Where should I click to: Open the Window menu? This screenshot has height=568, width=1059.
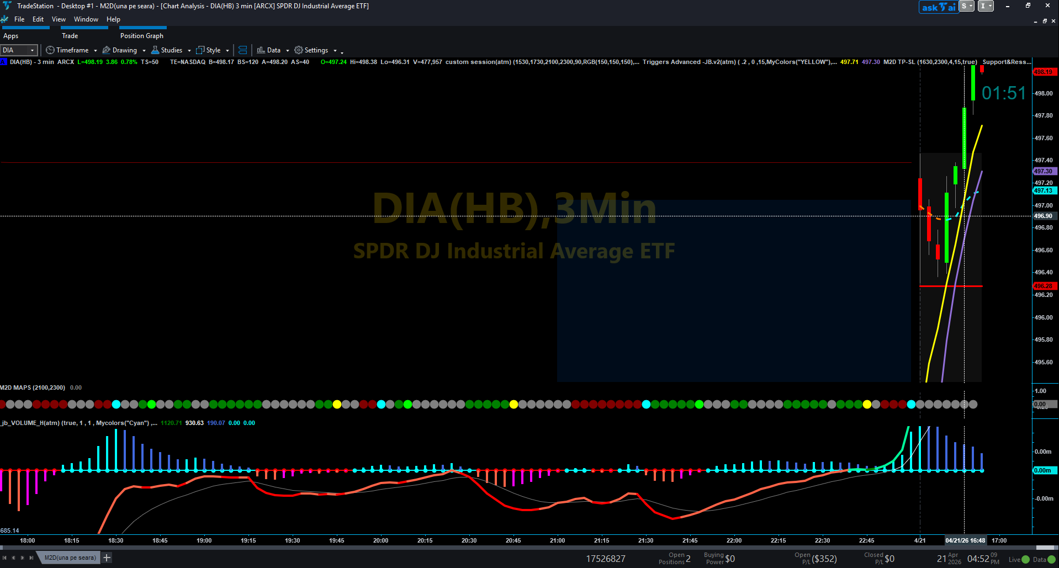pyautogui.click(x=86, y=19)
